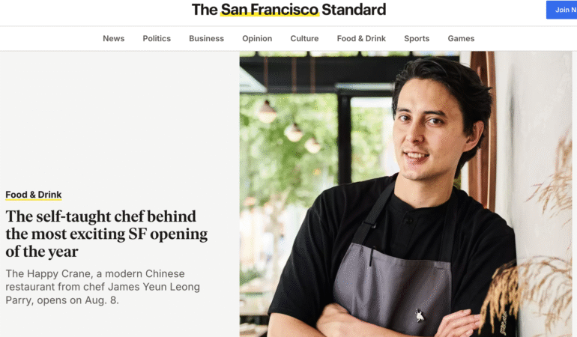Click the blue Join button
Screen dimensions: 577x337
point(561,10)
